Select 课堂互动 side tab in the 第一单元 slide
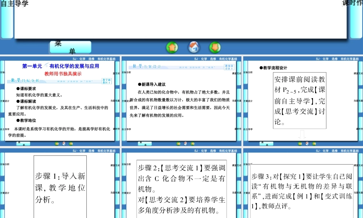The width and height of the screenshot is (363, 218). 117,73
